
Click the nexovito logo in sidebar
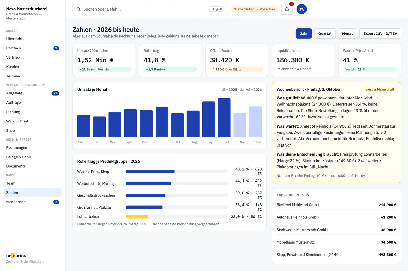[x=16, y=255]
